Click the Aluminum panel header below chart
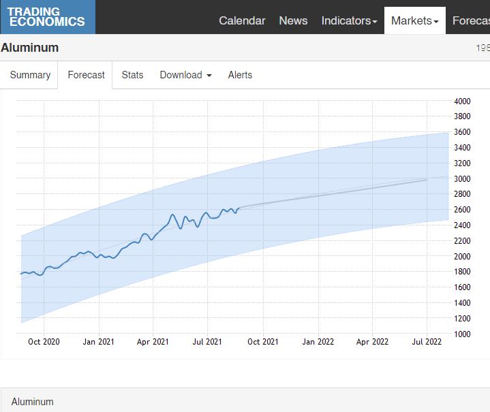The width and height of the screenshot is (490, 412). (33, 401)
